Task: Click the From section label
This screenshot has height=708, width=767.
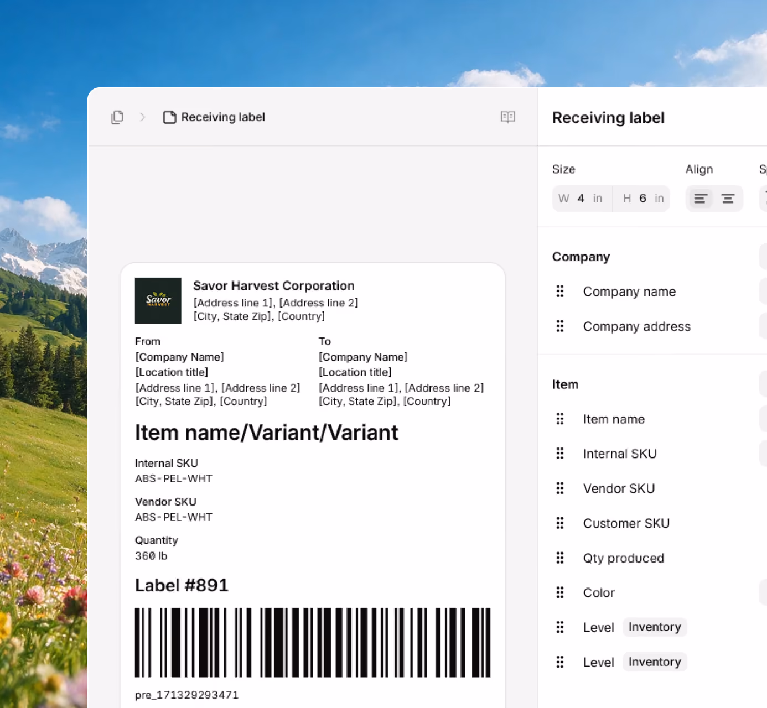Action: [148, 342]
